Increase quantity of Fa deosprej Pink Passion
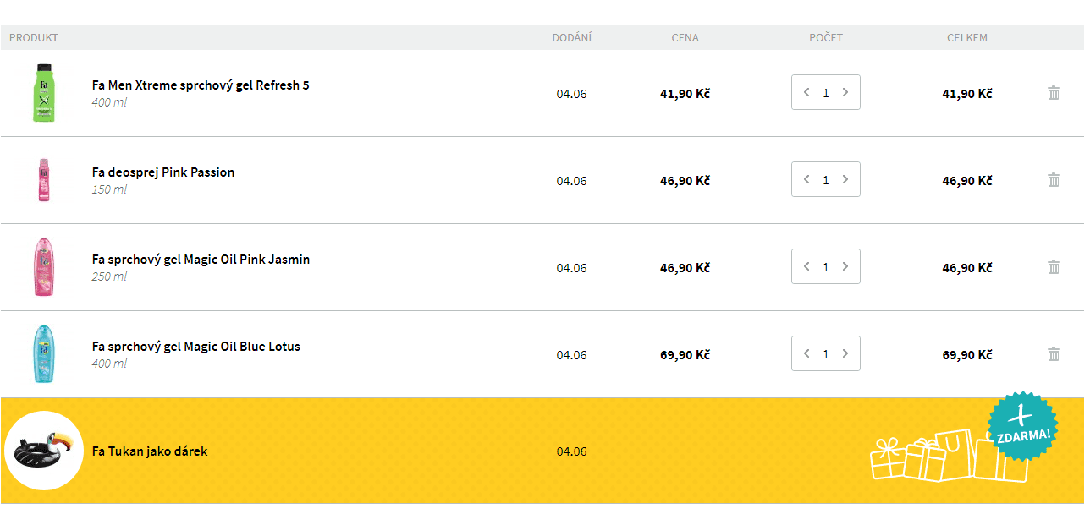Viewport: 1090px width, 514px height. point(845,179)
